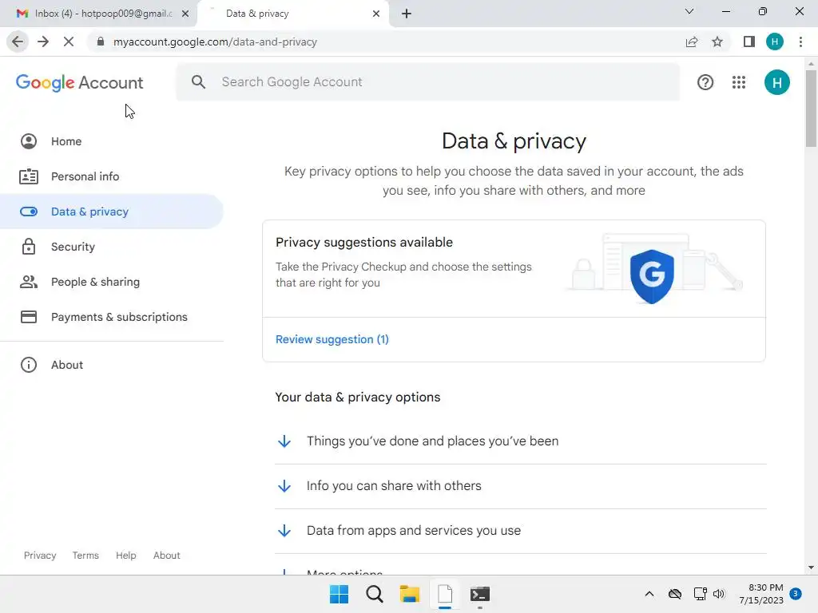The width and height of the screenshot is (818, 613).
Task: Click the Google Account profile avatar
Action: point(776,82)
